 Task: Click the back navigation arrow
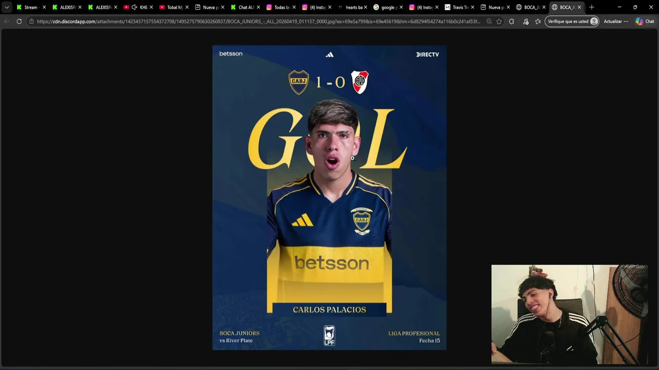pyautogui.click(x=7, y=22)
